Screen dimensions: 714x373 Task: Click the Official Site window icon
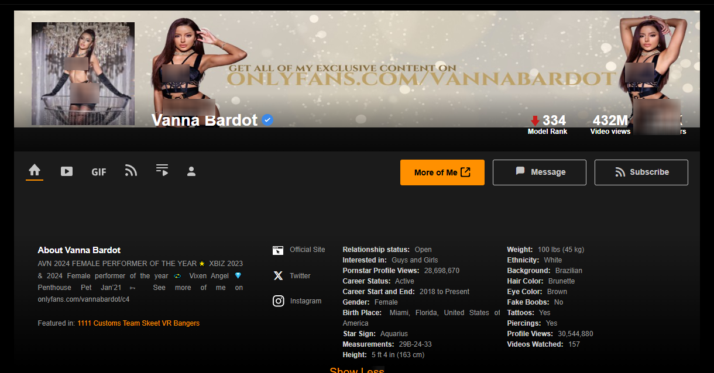click(x=278, y=250)
